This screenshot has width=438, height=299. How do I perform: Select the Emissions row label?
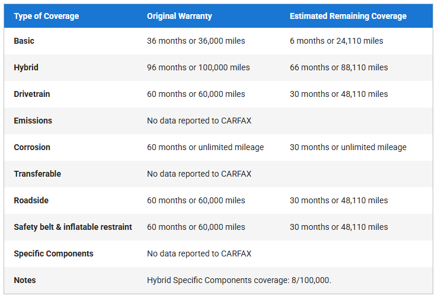pyautogui.click(x=33, y=121)
